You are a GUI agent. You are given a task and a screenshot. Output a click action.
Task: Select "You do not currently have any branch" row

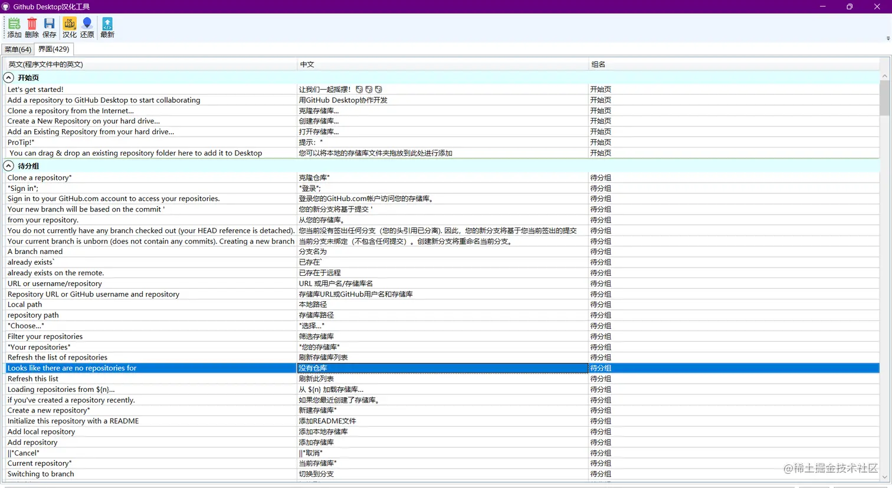[x=442, y=230]
